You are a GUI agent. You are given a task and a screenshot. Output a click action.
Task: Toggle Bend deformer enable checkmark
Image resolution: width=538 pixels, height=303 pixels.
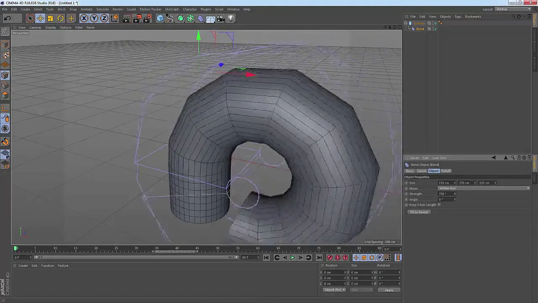(435, 29)
